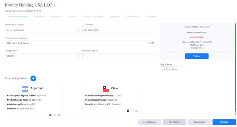Focus the Nombre de la Sociedad field
The width and height of the screenshot is (237, 127).
click(x=42, y=30)
